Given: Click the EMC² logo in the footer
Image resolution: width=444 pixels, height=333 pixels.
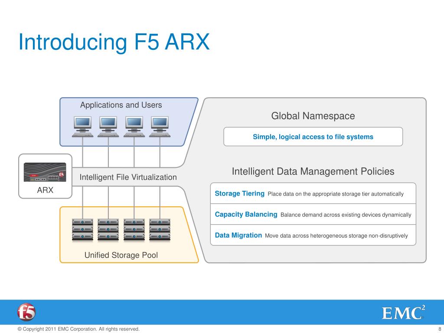Looking at the screenshot, I should point(403,312).
